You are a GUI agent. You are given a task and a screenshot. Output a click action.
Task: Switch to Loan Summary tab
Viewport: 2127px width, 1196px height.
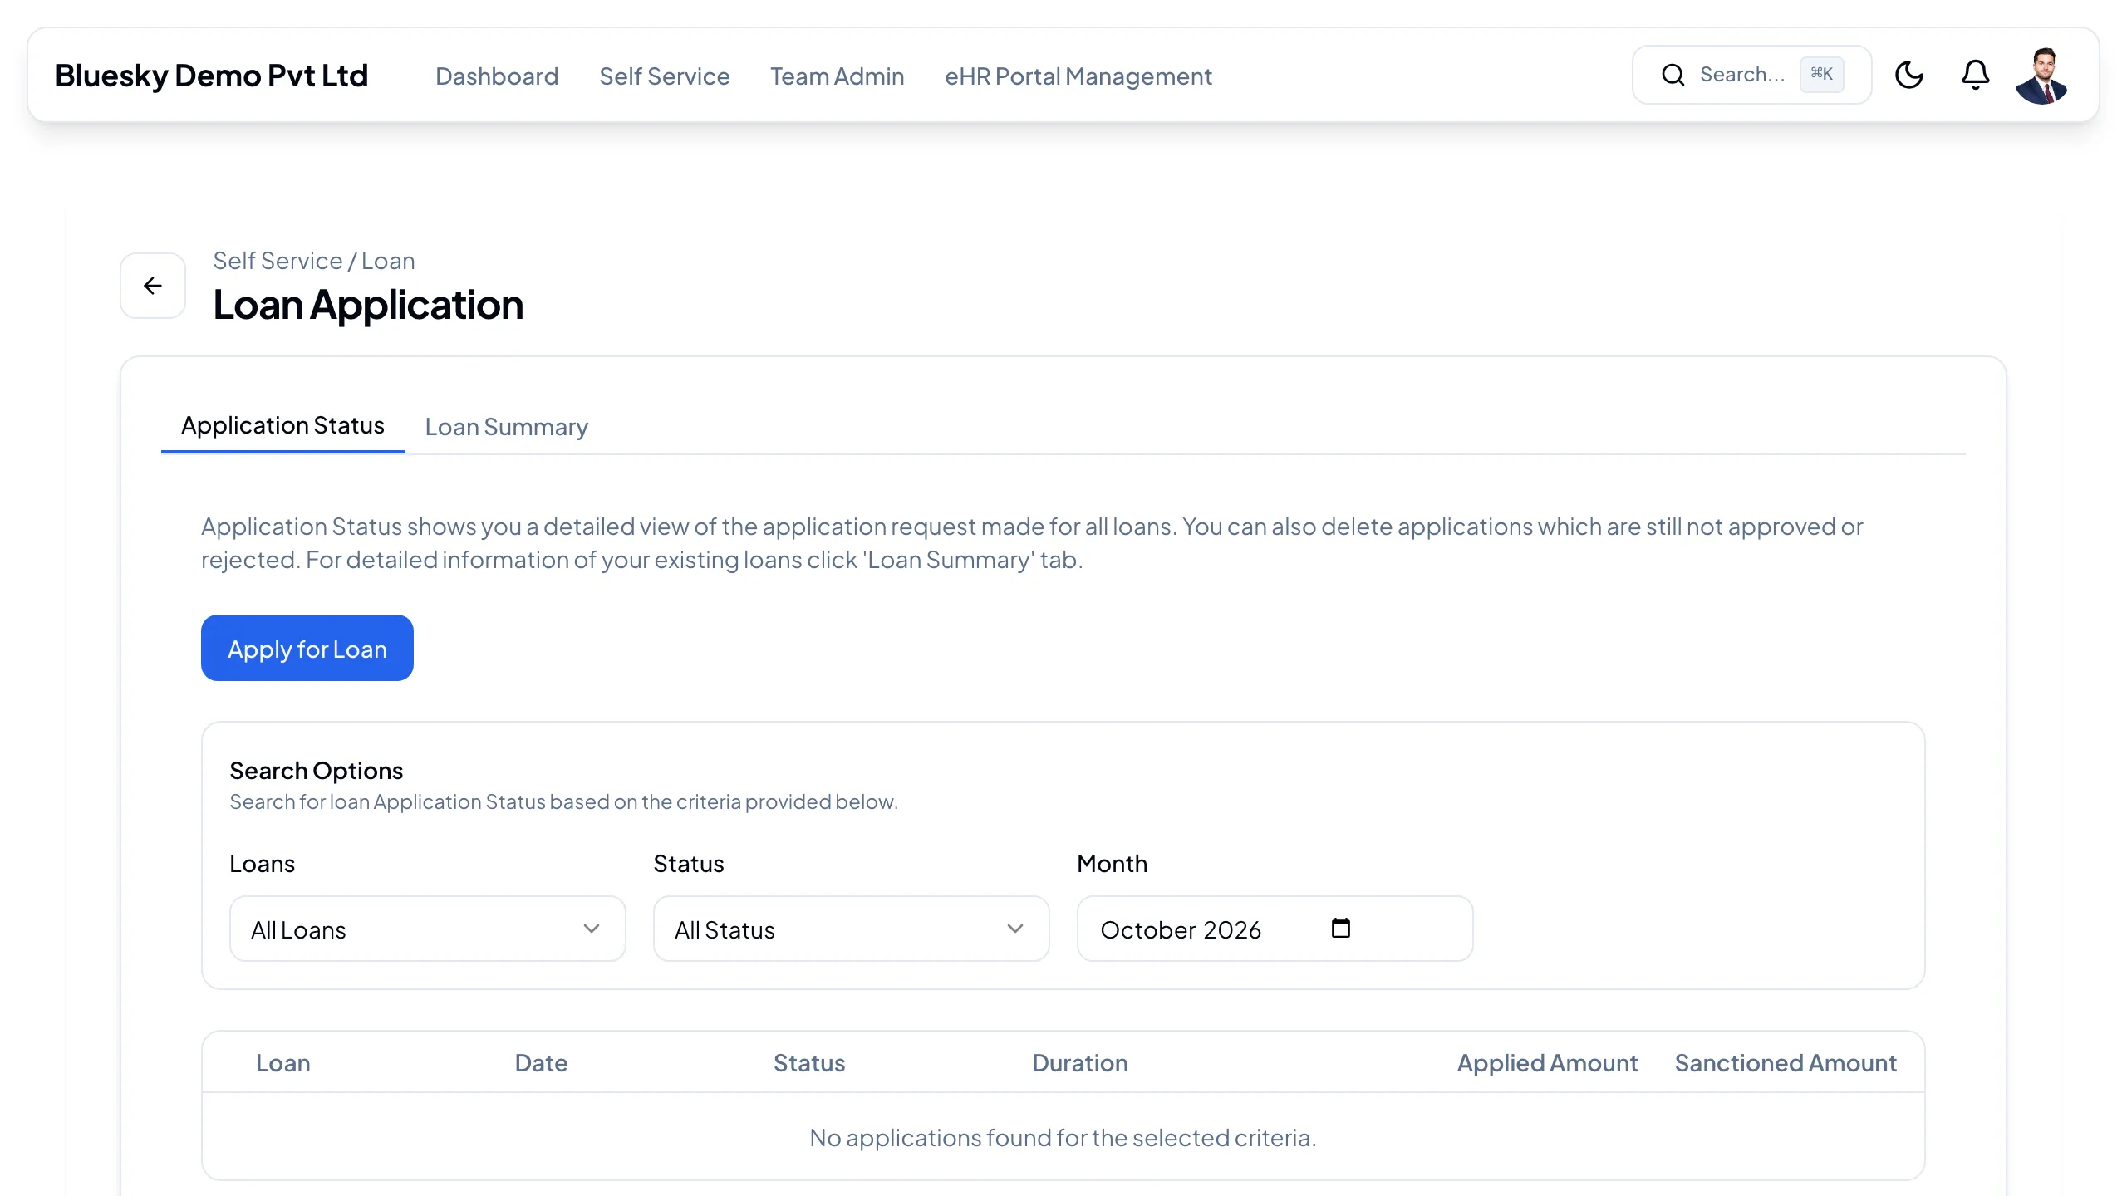506,428
